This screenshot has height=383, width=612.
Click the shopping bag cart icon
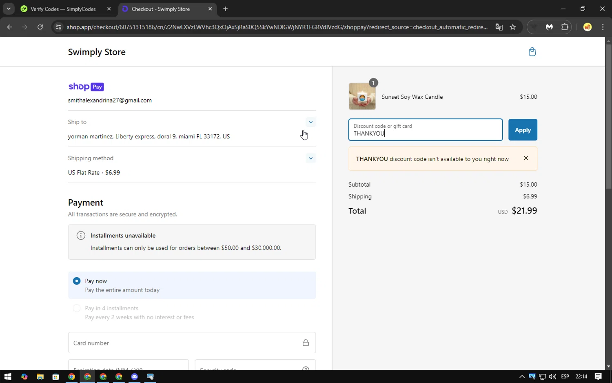[x=532, y=52]
